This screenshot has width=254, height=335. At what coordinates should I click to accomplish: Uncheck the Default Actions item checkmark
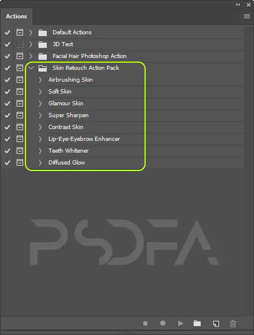coord(8,33)
